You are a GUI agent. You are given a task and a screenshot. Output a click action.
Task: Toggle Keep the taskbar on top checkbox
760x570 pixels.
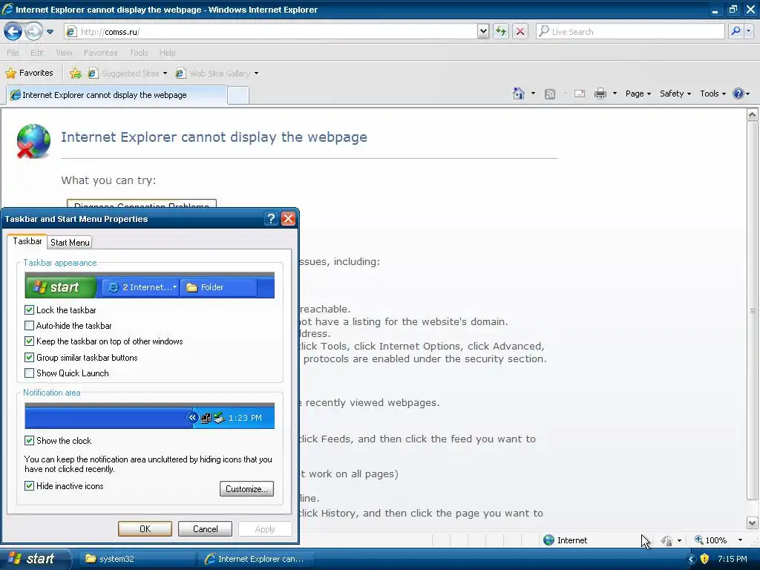tap(29, 341)
